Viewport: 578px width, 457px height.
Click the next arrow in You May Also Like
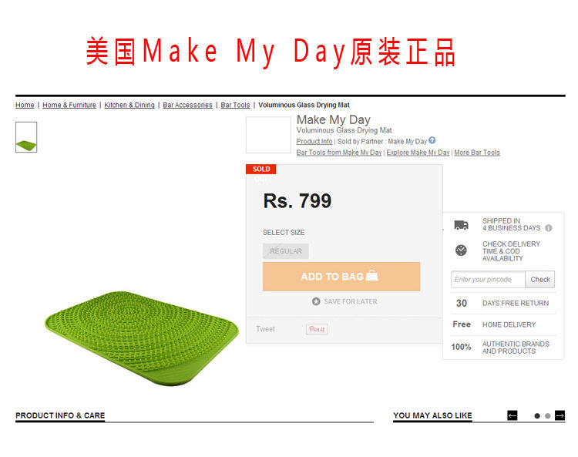coord(560,415)
